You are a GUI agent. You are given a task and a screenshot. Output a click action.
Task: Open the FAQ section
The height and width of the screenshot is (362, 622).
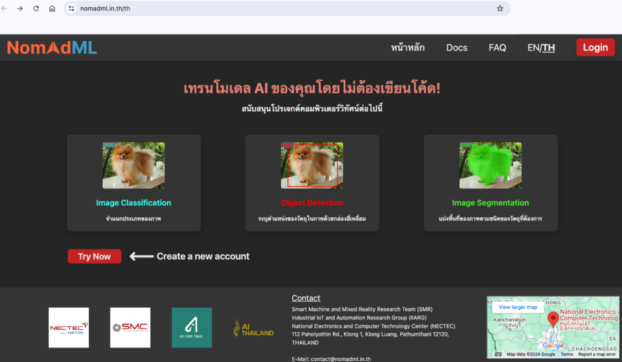point(497,47)
